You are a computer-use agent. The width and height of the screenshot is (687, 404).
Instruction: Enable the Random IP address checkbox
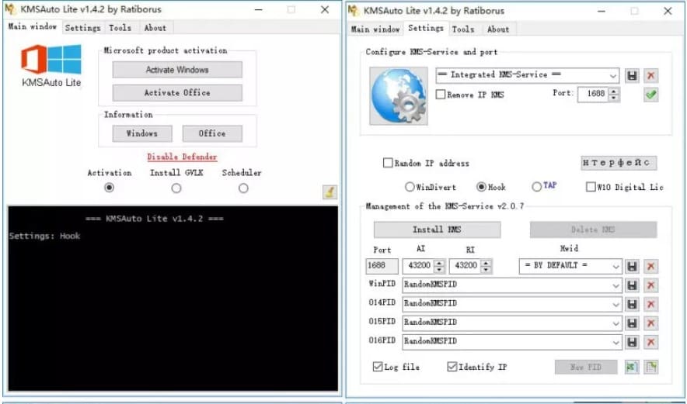point(387,163)
